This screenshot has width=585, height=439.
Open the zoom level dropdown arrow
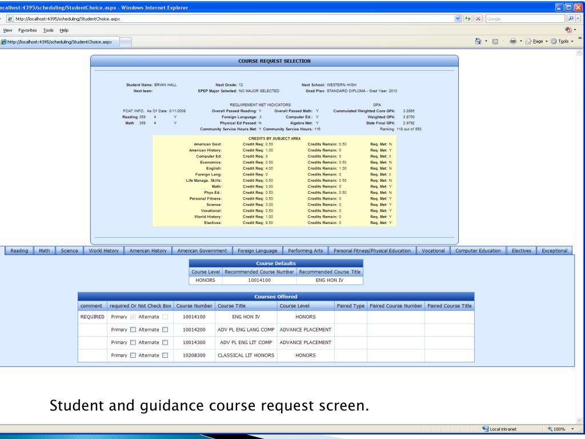572,429
